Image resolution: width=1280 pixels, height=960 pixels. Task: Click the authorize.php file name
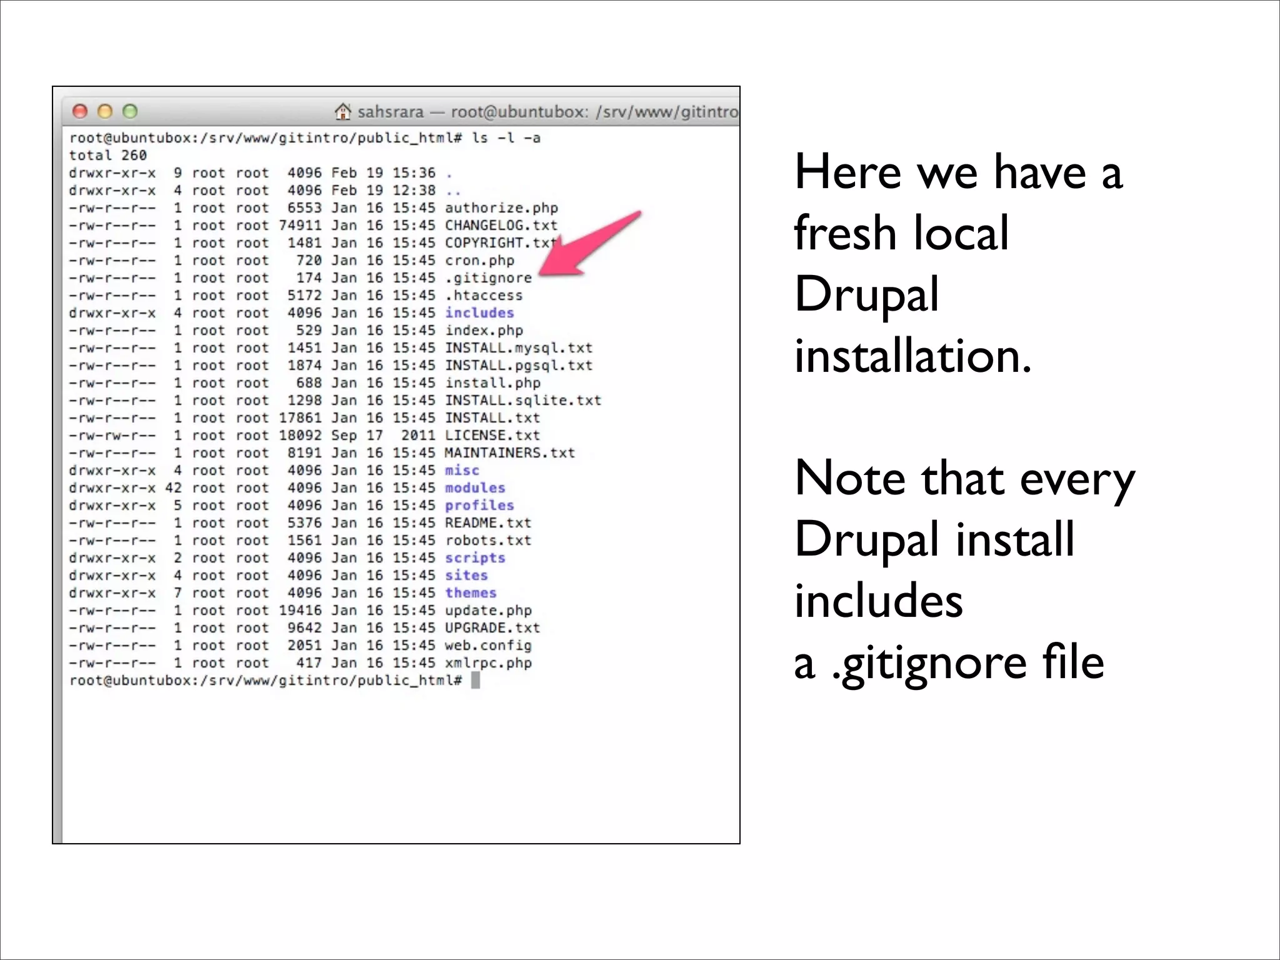[x=501, y=208]
